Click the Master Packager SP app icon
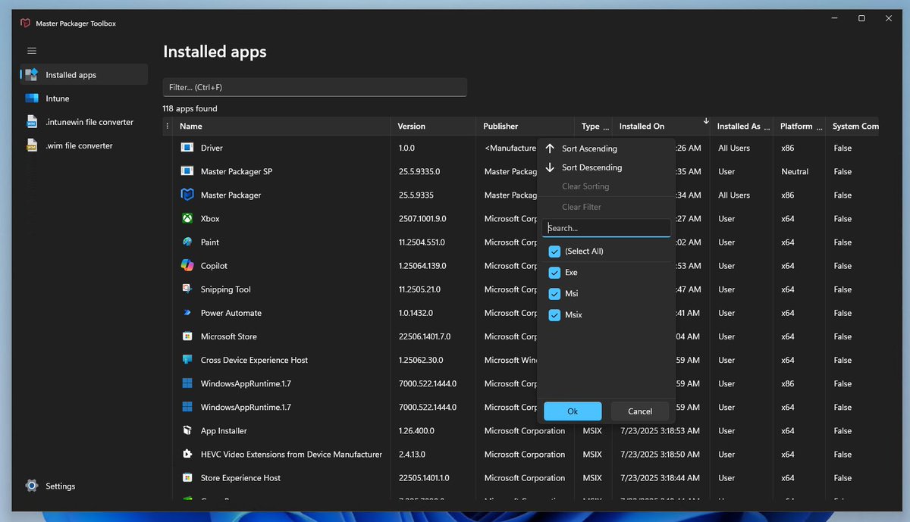The width and height of the screenshot is (910, 522). tap(187, 171)
